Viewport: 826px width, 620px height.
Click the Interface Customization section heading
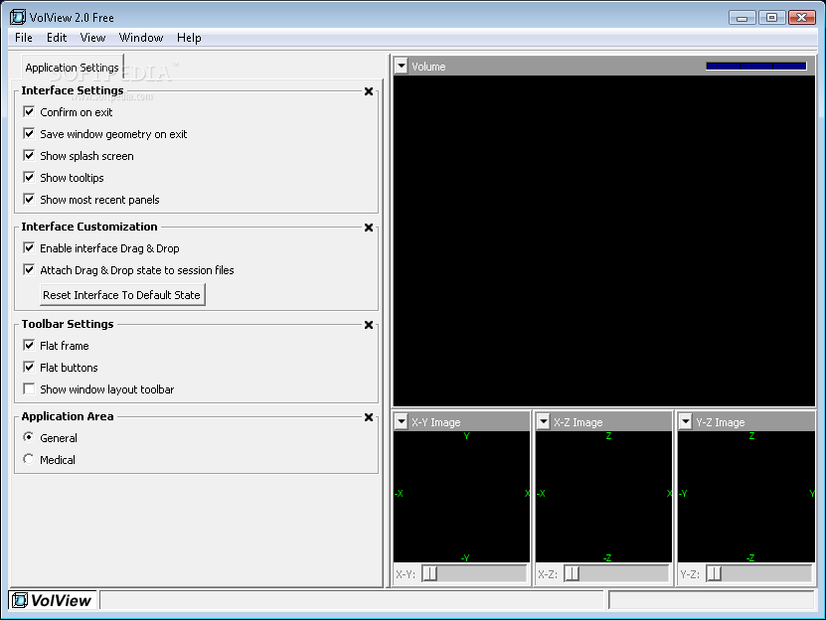point(89,227)
